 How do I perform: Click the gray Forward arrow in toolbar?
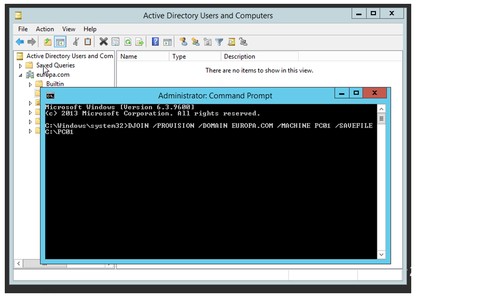point(32,41)
